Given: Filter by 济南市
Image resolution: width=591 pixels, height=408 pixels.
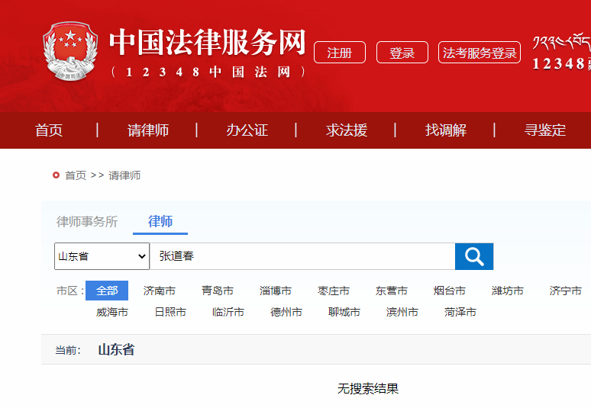Looking at the screenshot, I should pos(160,291).
